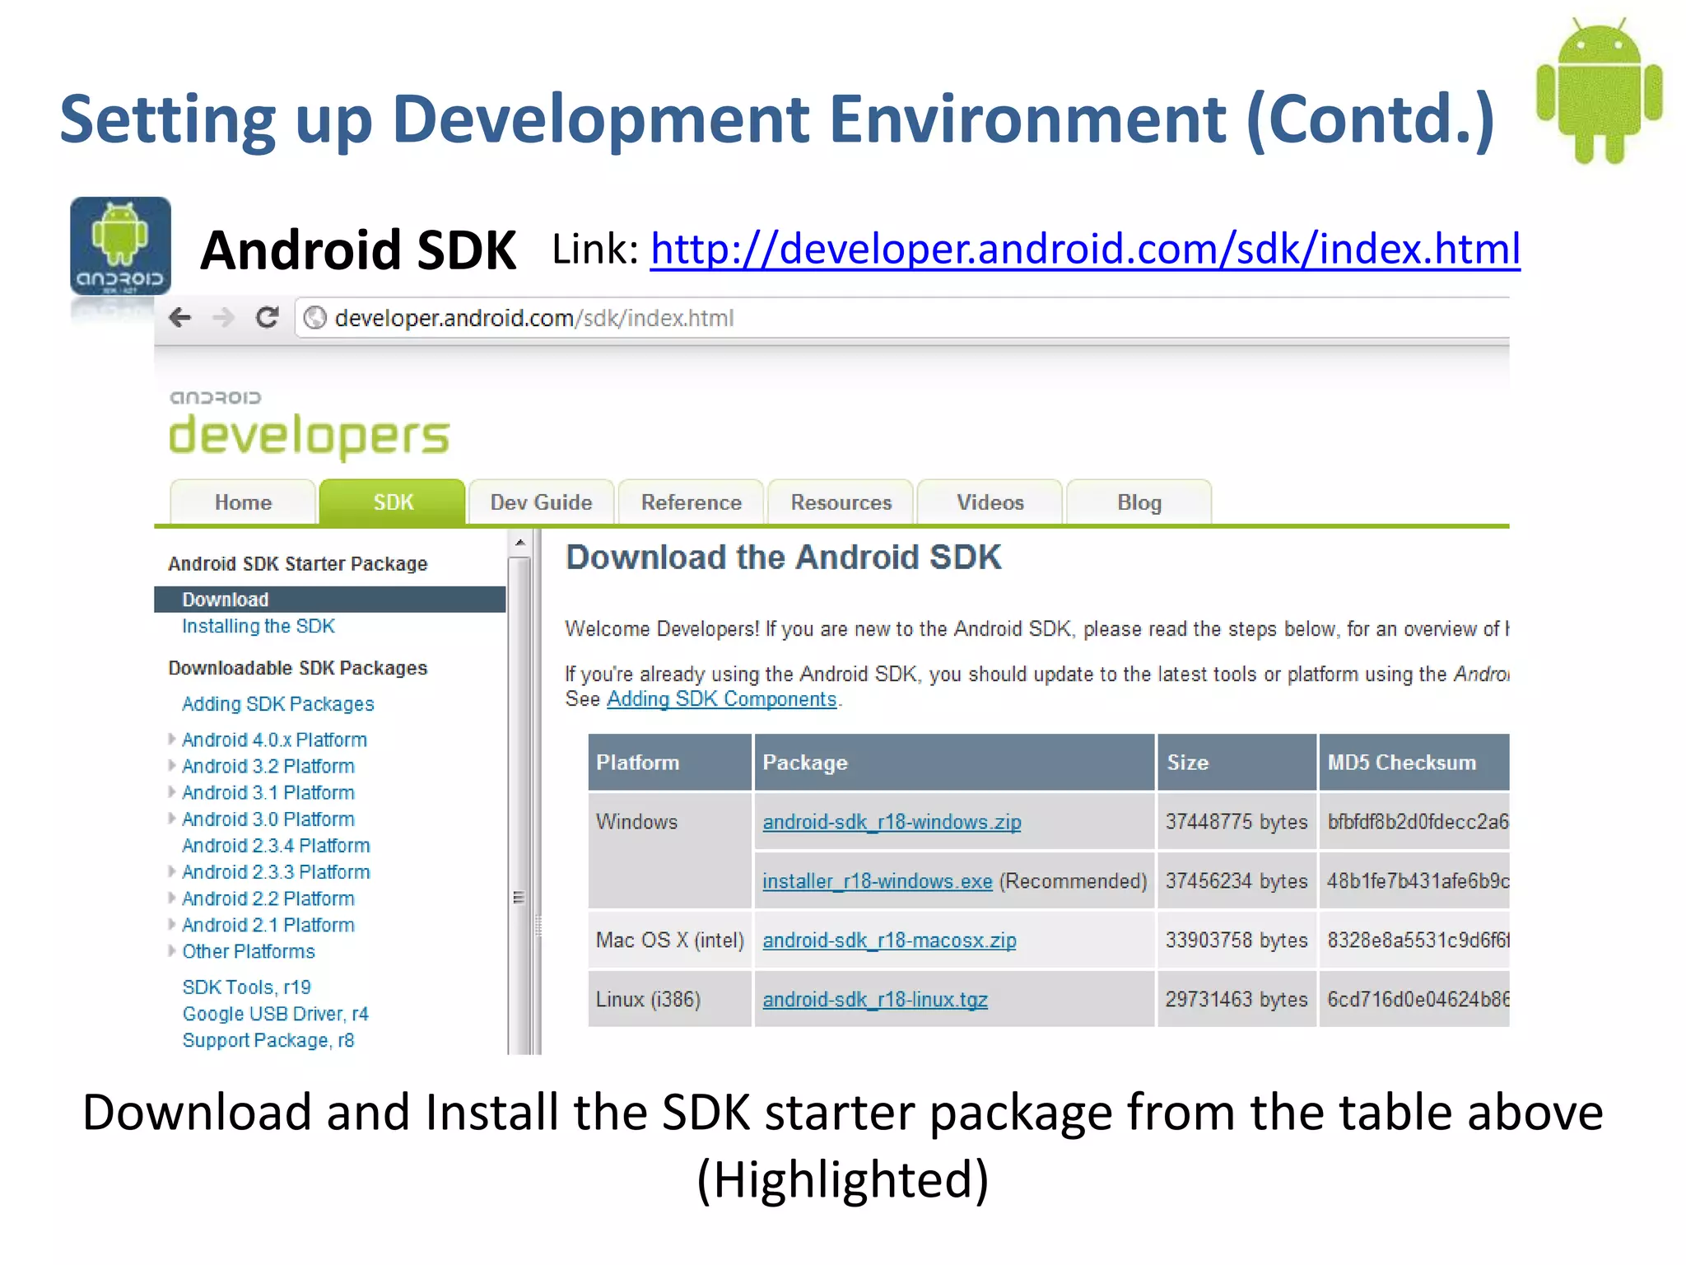Expand Android 4.0.x Platform arrow
Image resolution: width=1686 pixels, height=1265 pixels.
(x=171, y=739)
